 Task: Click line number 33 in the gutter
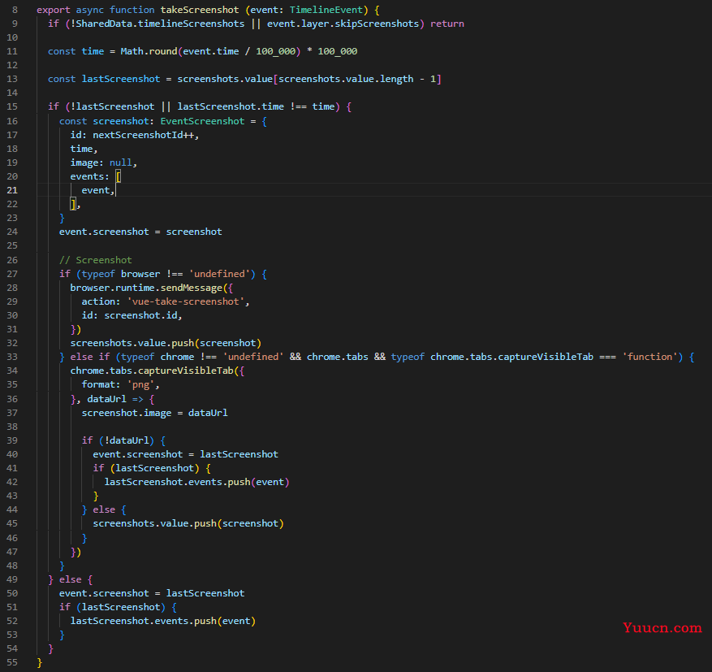coord(12,357)
